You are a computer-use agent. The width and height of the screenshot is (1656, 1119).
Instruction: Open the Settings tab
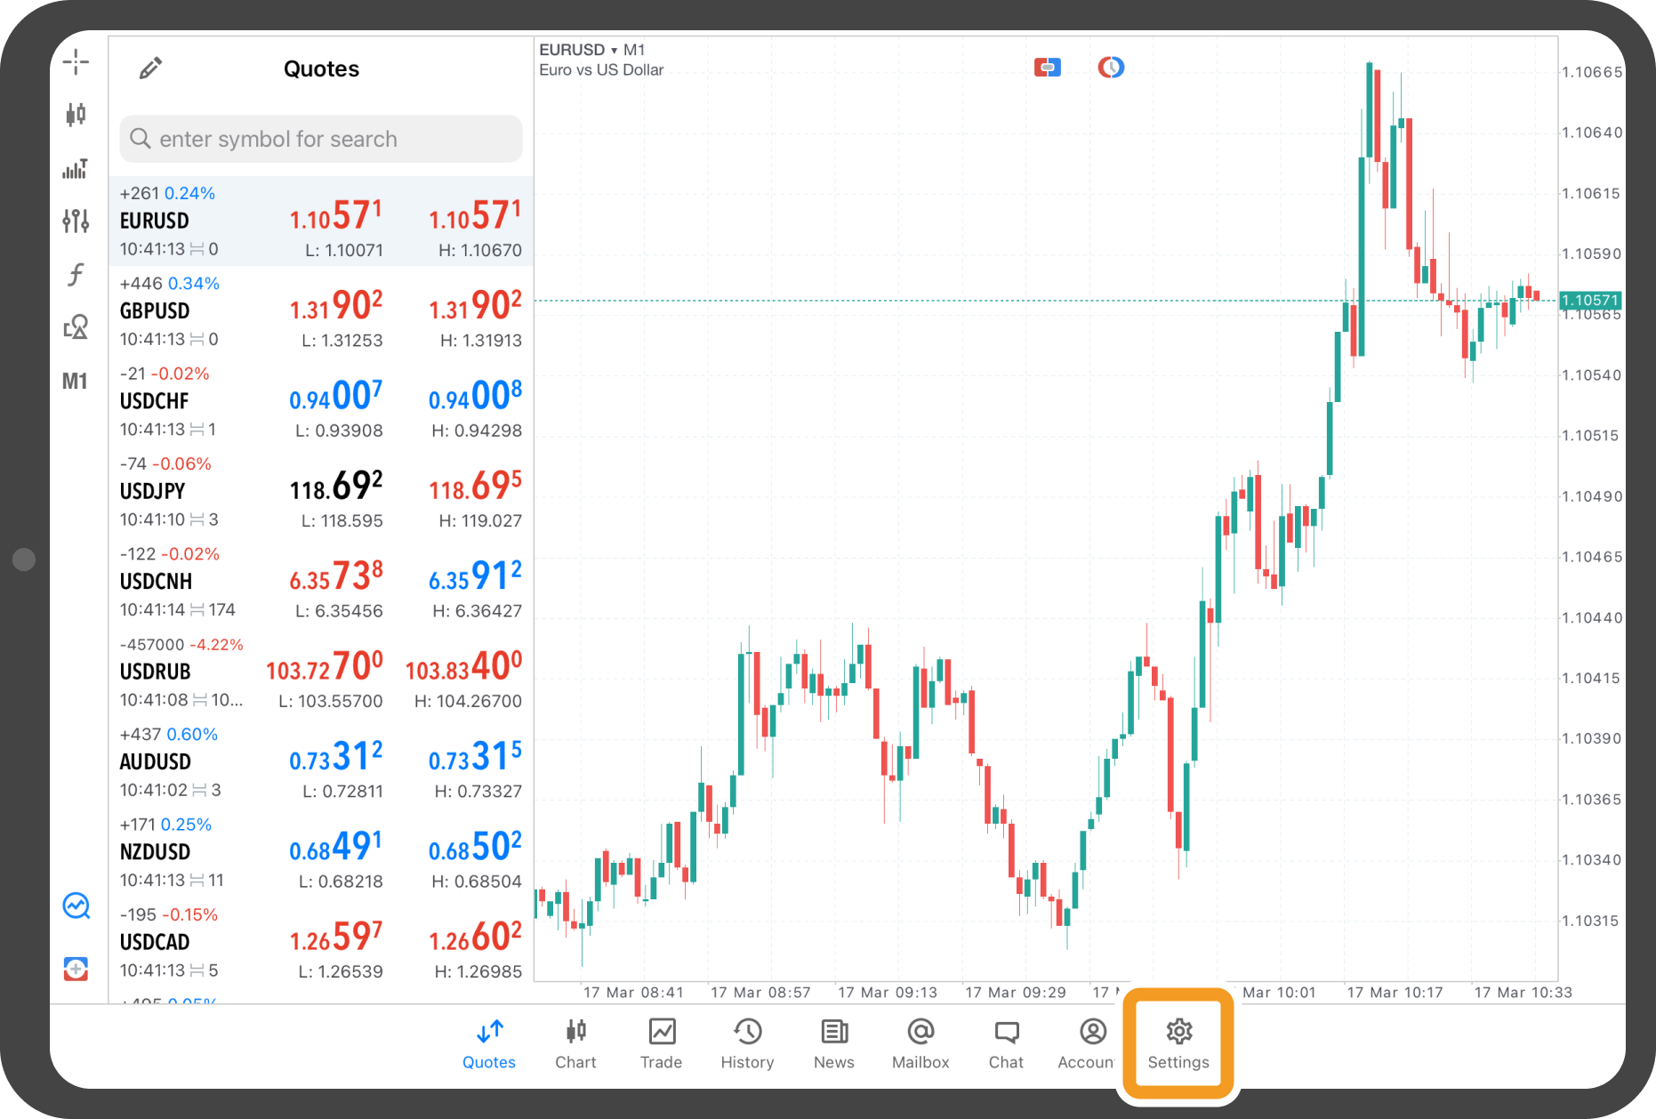point(1178,1043)
